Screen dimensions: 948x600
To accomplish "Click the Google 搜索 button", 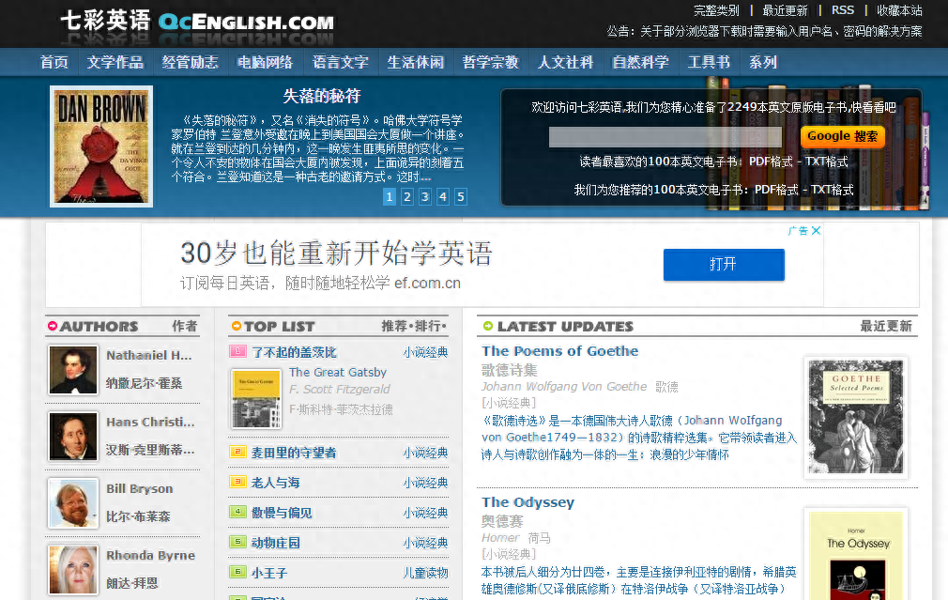I will click(x=842, y=137).
